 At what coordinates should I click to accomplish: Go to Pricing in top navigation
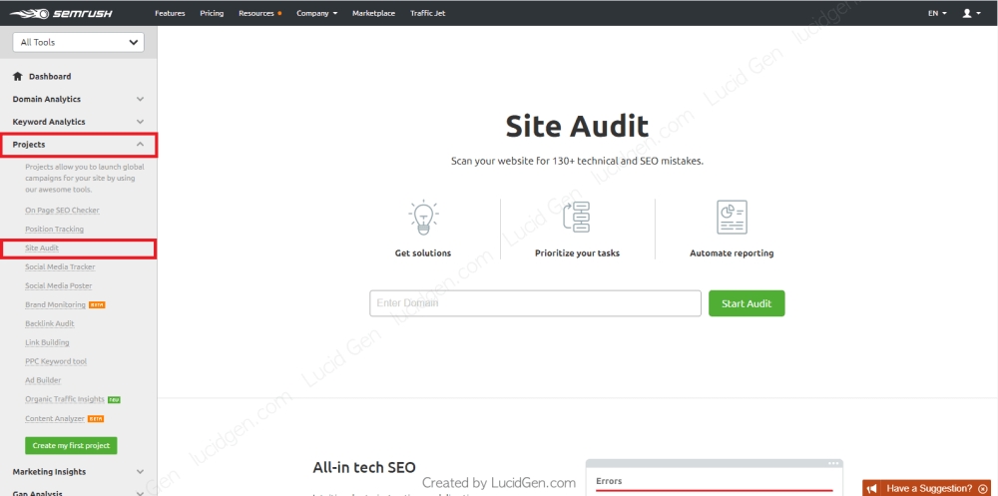212,13
